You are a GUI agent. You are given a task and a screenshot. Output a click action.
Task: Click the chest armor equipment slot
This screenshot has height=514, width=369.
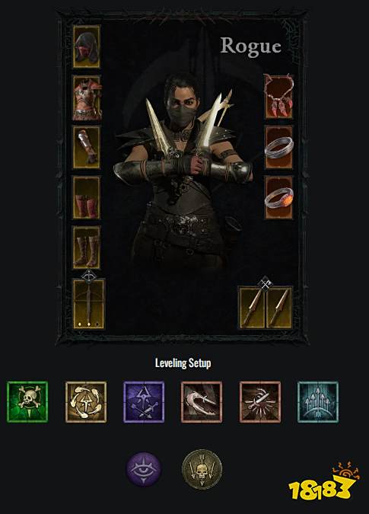87,97
